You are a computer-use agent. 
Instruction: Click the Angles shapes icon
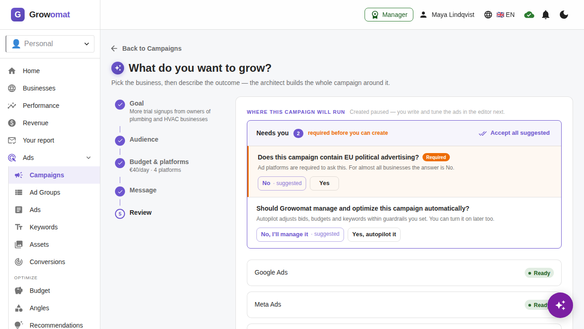pos(19,308)
